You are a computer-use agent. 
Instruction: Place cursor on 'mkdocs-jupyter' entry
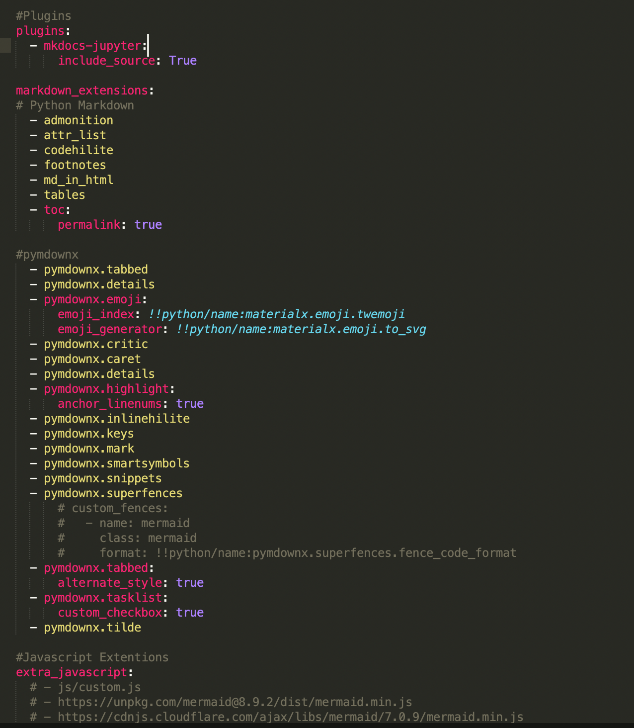(x=93, y=46)
